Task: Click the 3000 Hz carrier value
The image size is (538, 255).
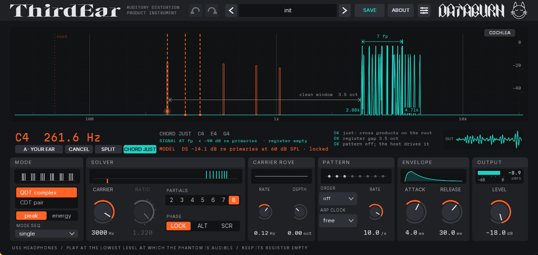Action: click(x=103, y=233)
